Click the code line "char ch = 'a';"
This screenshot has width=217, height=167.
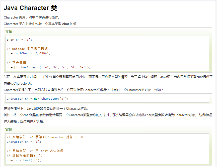19,40
